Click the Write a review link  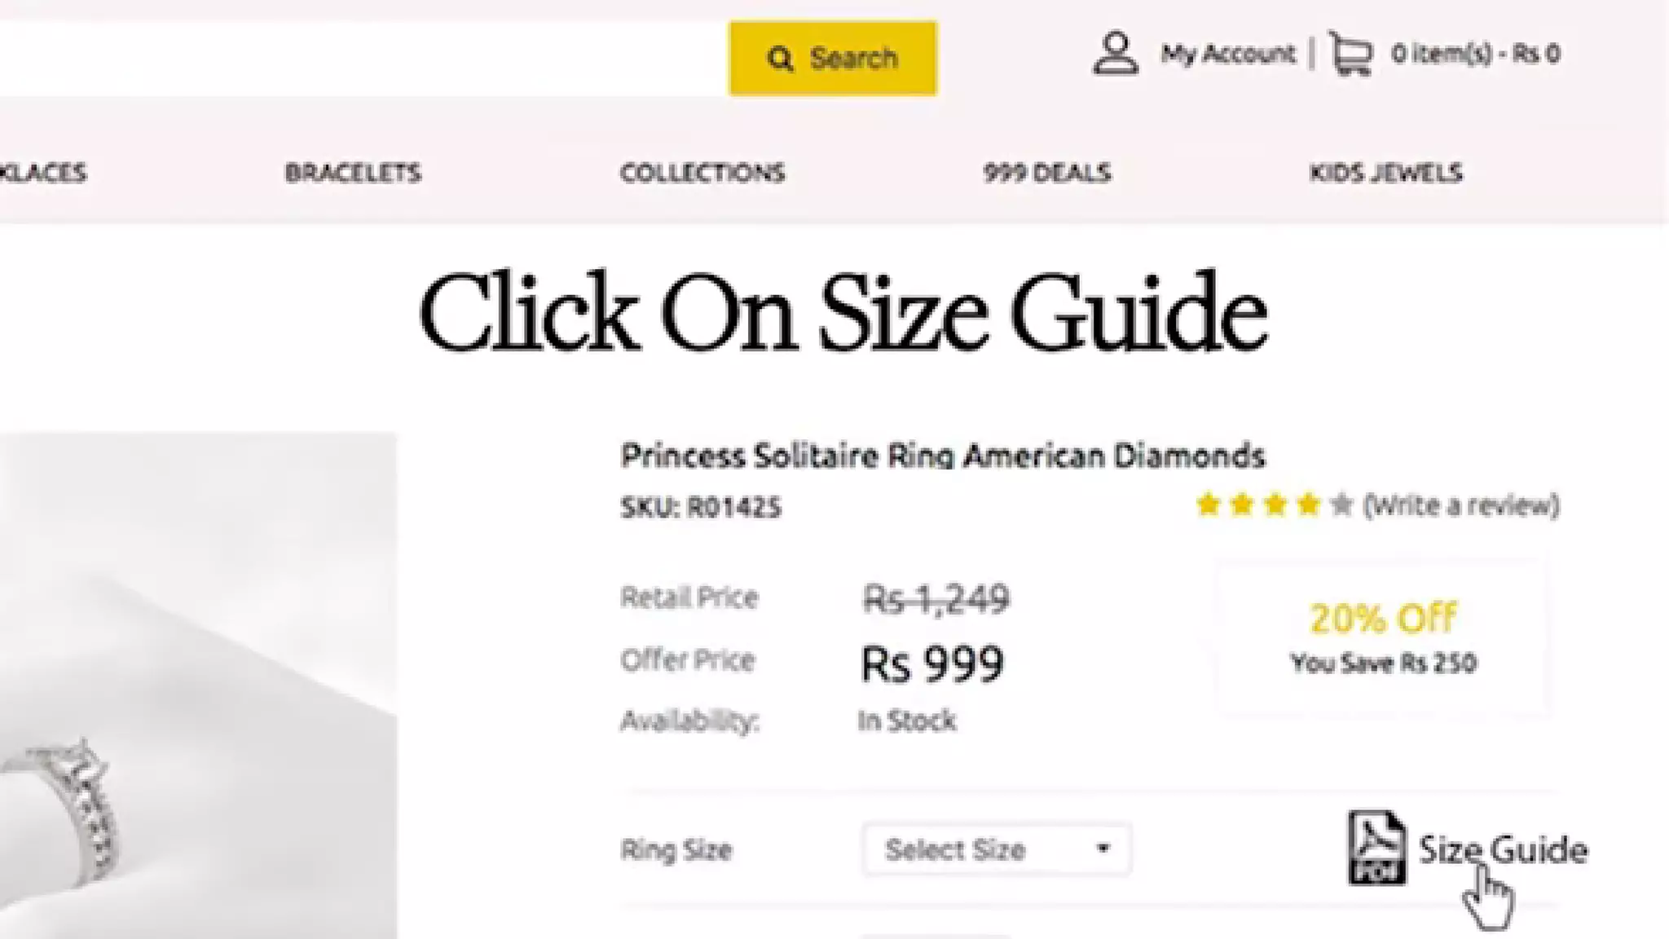point(1461,505)
